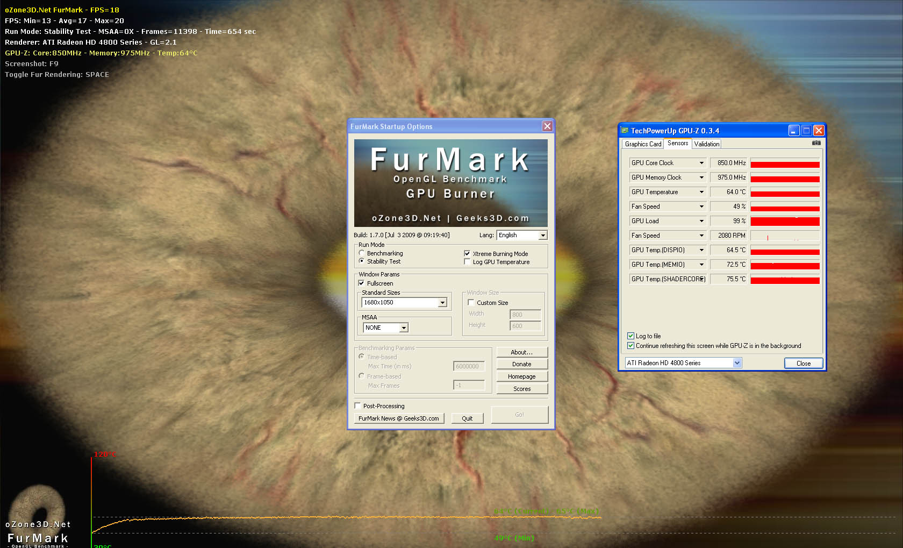Click the Scores button

(522, 389)
